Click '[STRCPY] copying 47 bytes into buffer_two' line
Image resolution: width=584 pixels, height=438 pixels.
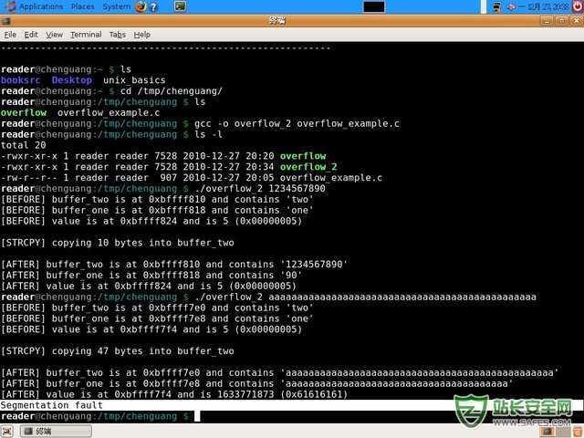click(118, 351)
